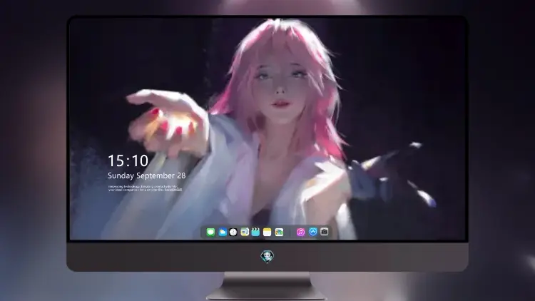This screenshot has width=535, height=301.
Task: Open the teal clapperboard video app
Action: pyautogui.click(x=255, y=233)
